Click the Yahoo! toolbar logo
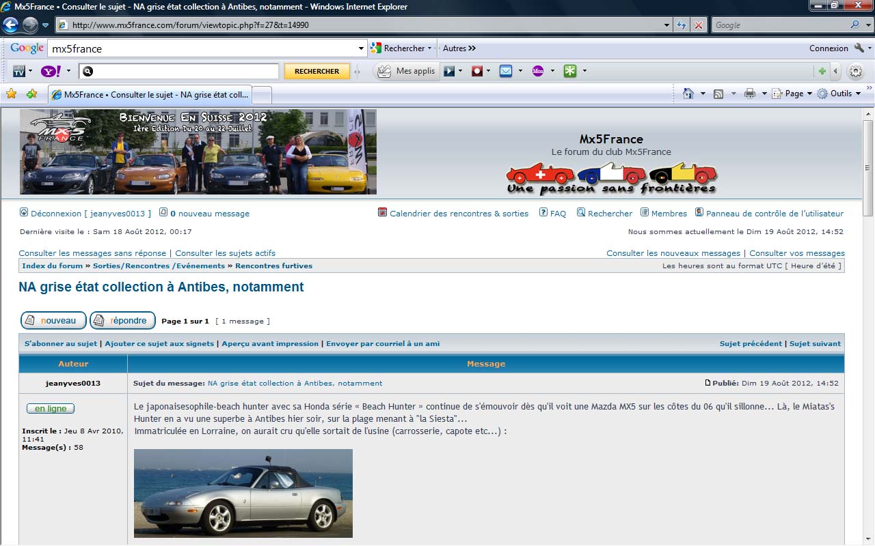Screen dimensions: 875x546 (x=51, y=71)
